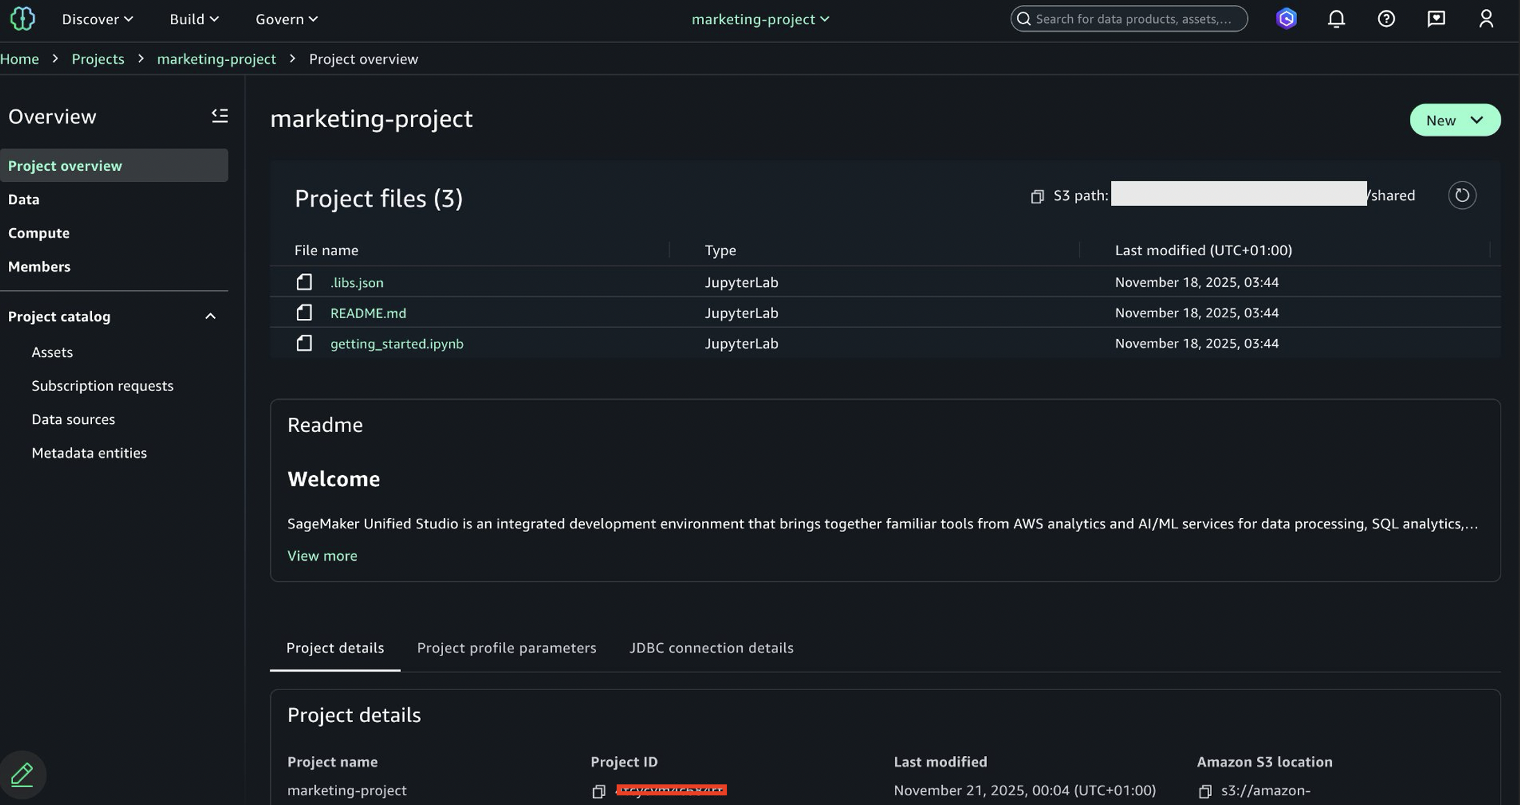Screen dimensions: 1520x805
Task: Open the help question mark icon
Action: [1386, 19]
